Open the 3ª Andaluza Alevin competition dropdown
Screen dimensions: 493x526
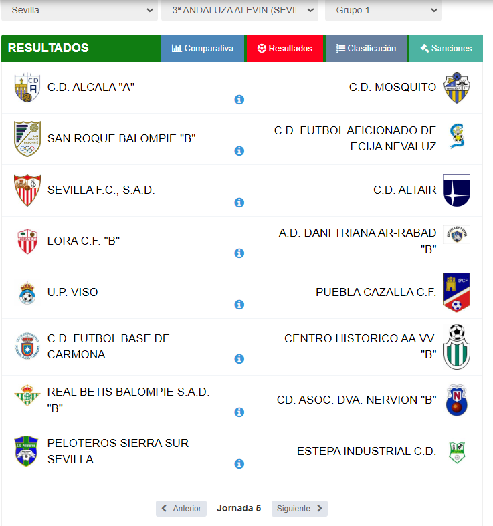click(x=239, y=11)
